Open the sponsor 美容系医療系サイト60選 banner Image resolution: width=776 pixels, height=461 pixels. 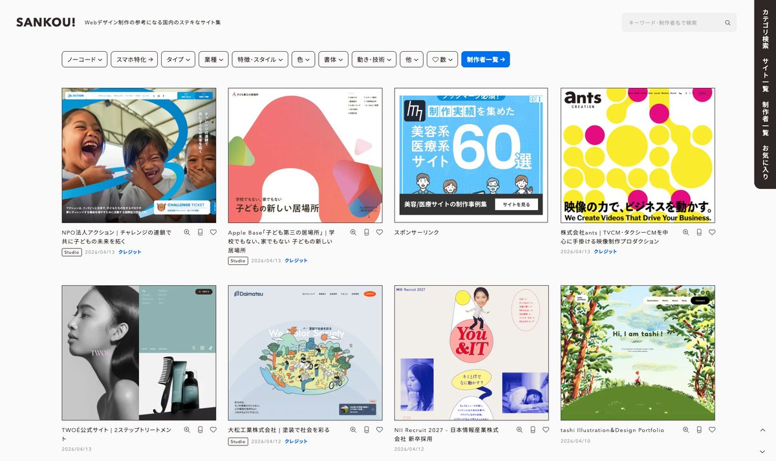coord(471,155)
